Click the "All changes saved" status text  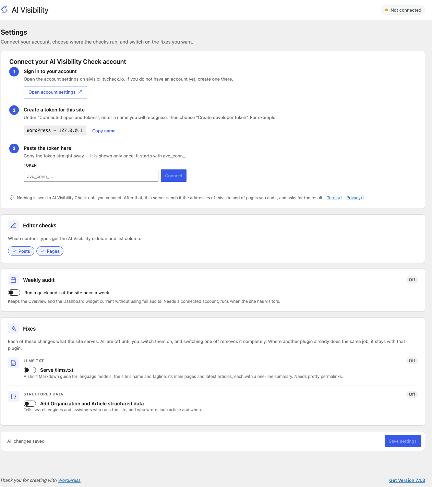point(26,441)
